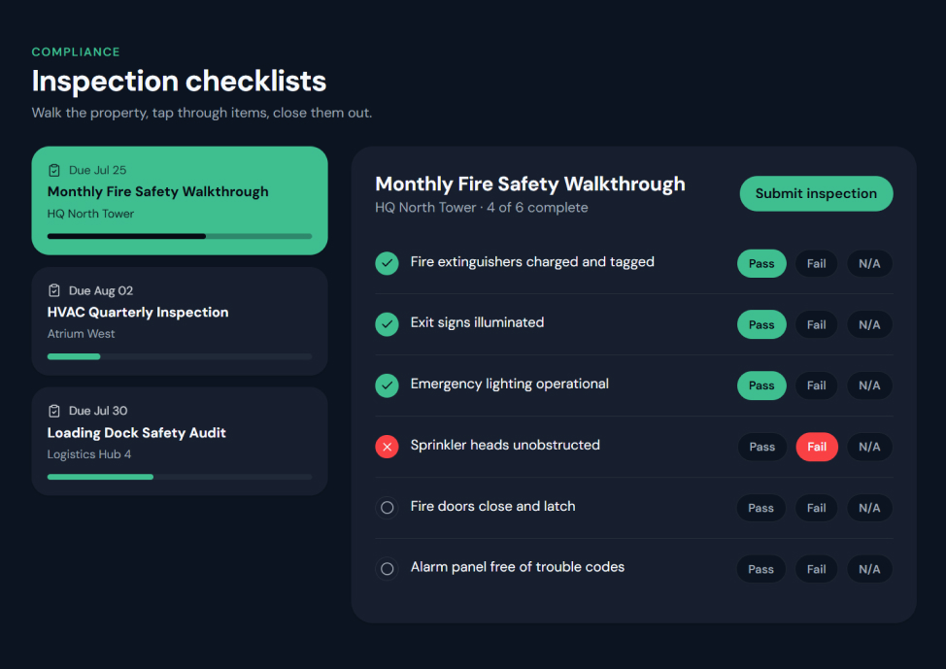The height and width of the screenshot is (669, 946).
Task: Click empty status circle for Fire doors
Action: 387,507
